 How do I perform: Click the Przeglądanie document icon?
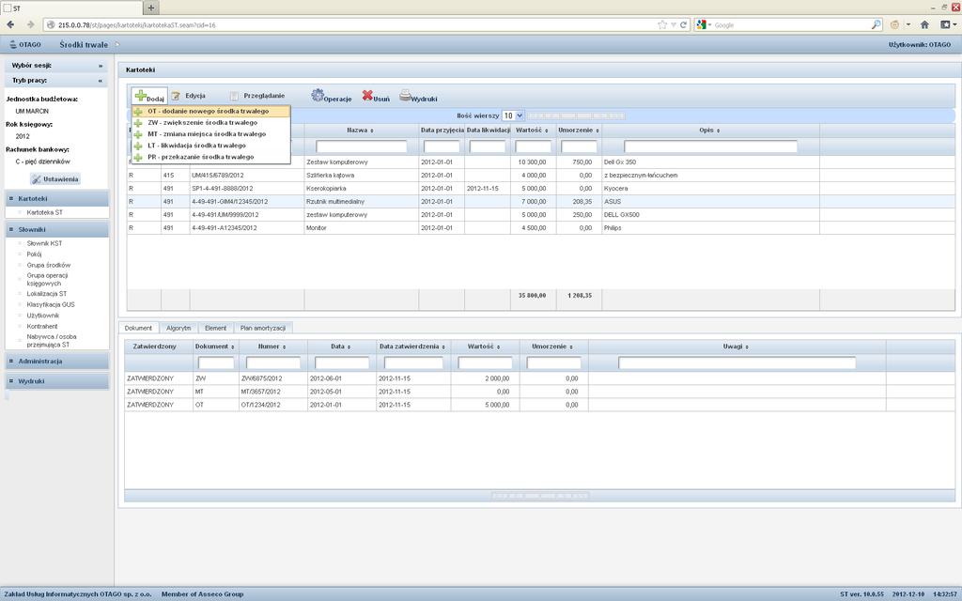click(234, 97)
